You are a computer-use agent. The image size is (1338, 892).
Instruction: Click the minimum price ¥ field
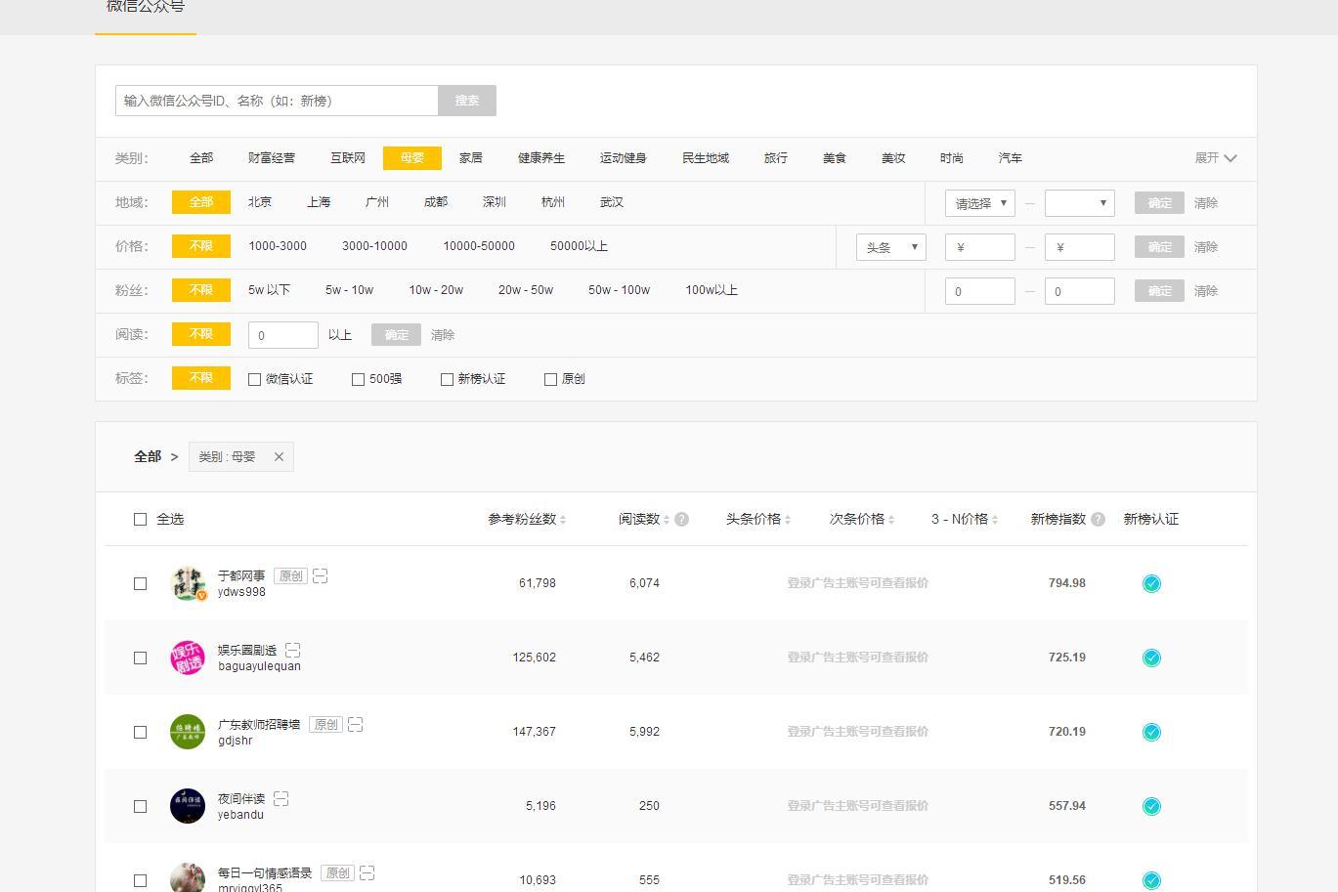coord(980,247)
